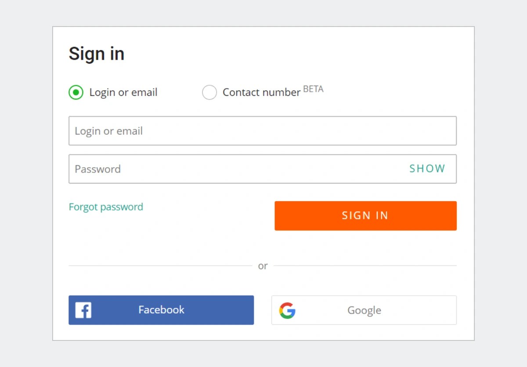Screen dimensions: 527x367
Task: Click the Login or email radio label text
Action: point(123,92)
